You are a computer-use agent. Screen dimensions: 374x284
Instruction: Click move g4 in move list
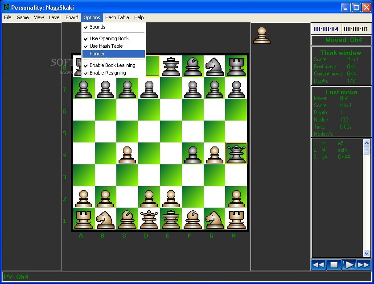pyautogui.click(x=324, y=157)
